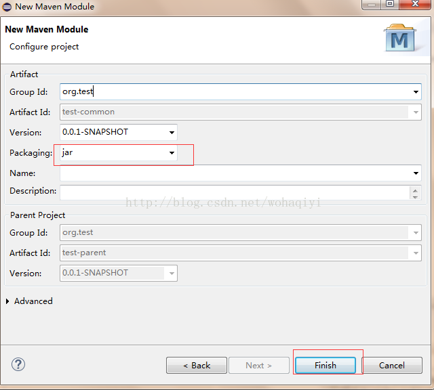Screen dimensions: 434x390
Task: Open the disabled test-common Artifact Id dropdown arrow
Action: pyautogui.click(x=416, y=112)
